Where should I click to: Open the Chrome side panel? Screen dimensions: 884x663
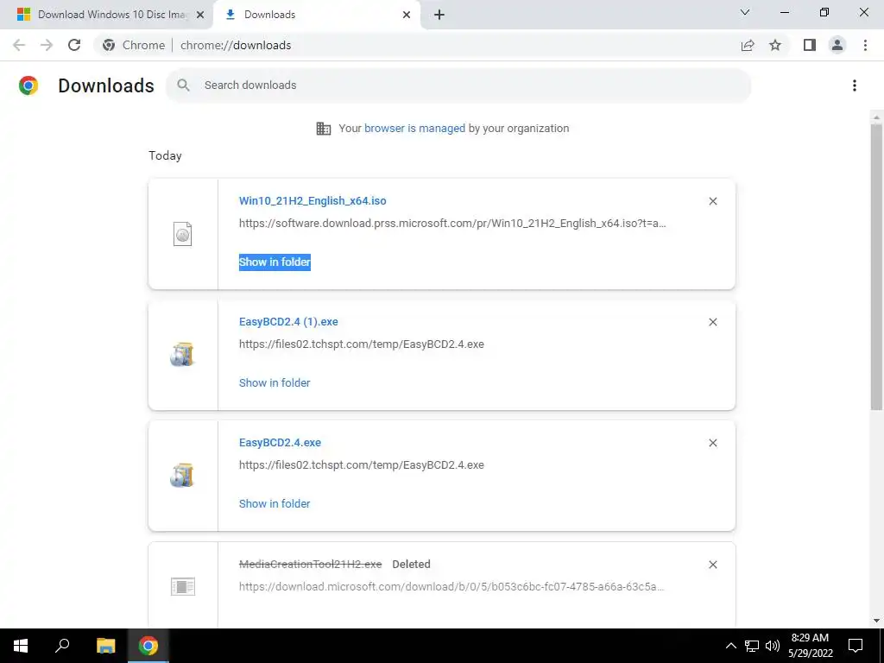810,45
